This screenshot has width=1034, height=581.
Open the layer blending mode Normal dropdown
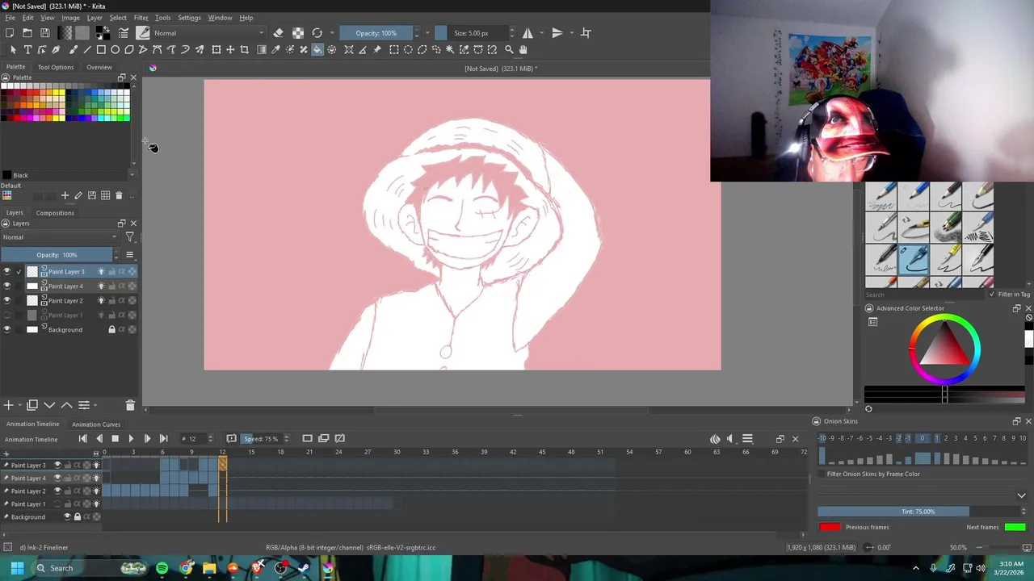pos(61,237)
